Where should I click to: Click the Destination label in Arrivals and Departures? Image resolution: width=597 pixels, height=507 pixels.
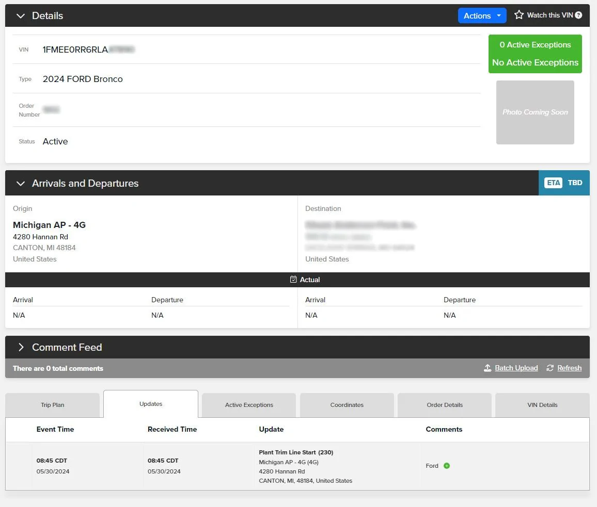(x=323, y=208)
